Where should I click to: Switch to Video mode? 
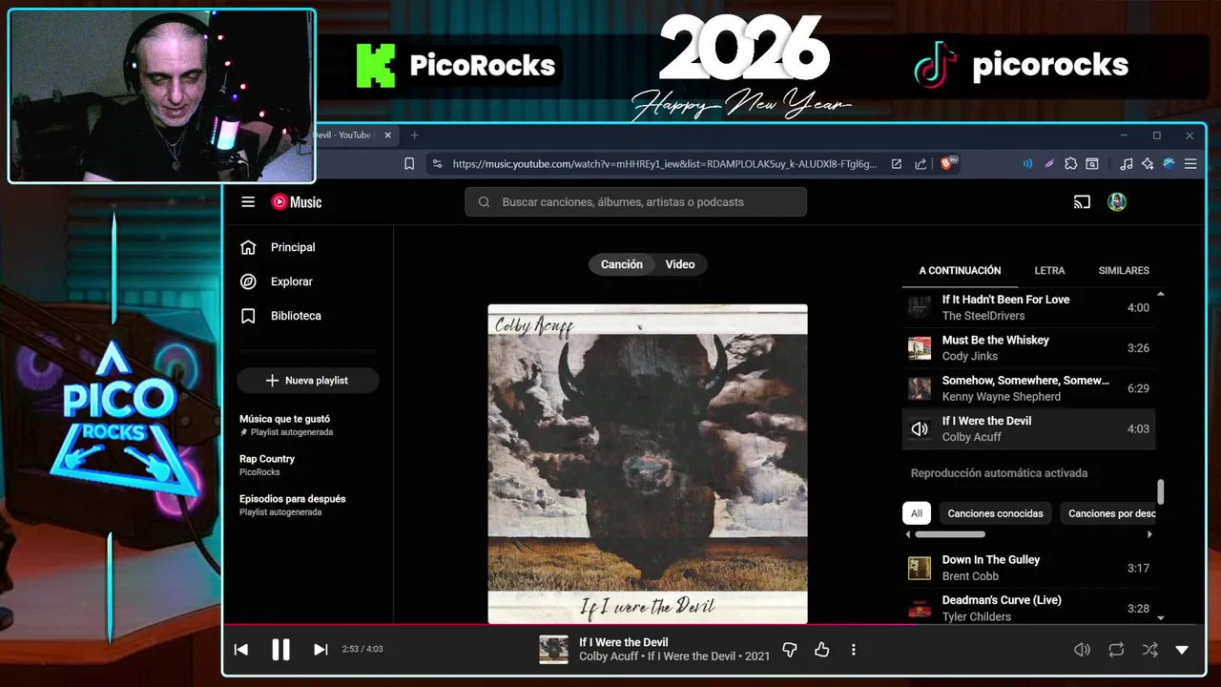pyautogui.click(x=680, y=264)
